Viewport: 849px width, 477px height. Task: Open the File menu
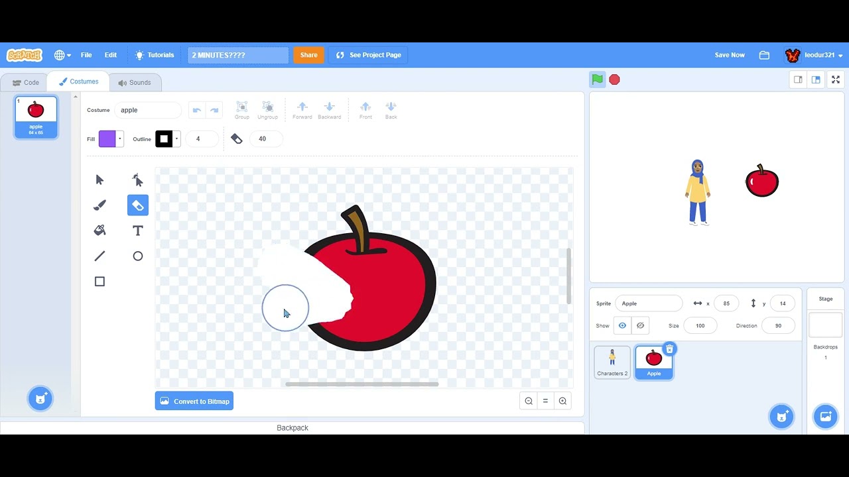[86, 55]
